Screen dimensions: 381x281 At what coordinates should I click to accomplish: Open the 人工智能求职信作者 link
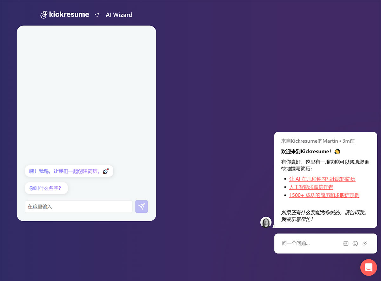tap(311, 187)
